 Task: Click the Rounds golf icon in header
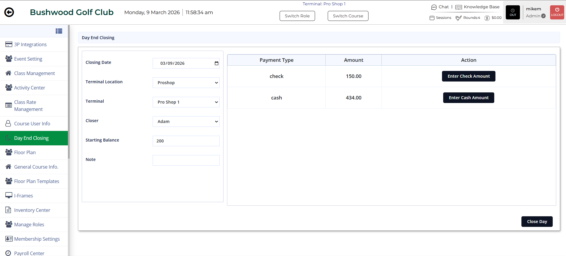click(458, 18)
